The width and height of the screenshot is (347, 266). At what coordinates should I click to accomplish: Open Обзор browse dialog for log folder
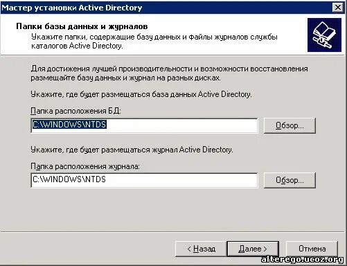(x=290, y=180)
